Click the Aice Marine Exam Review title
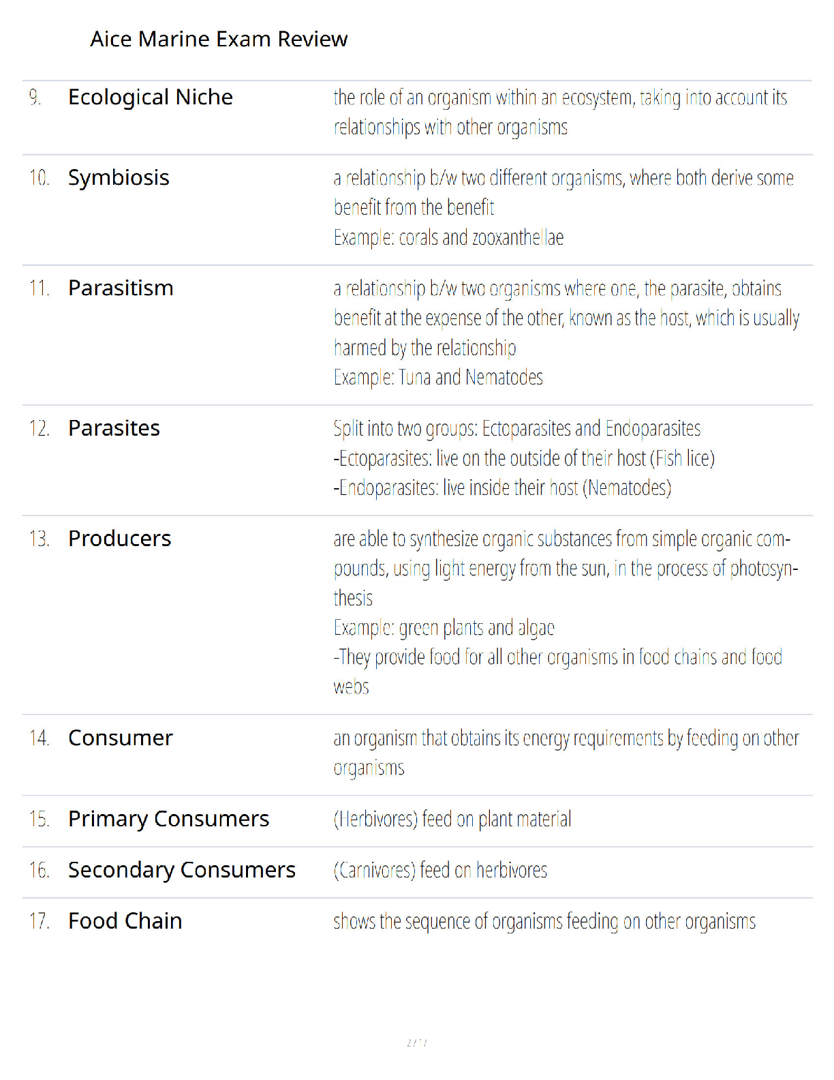834x1080 pixels. coord(219,39)
